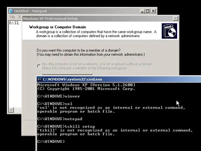Screen dimensions: 201x151
Task: Click the 'C:\WINDOWS>tskill setup' command line
Action: [66, 126]
